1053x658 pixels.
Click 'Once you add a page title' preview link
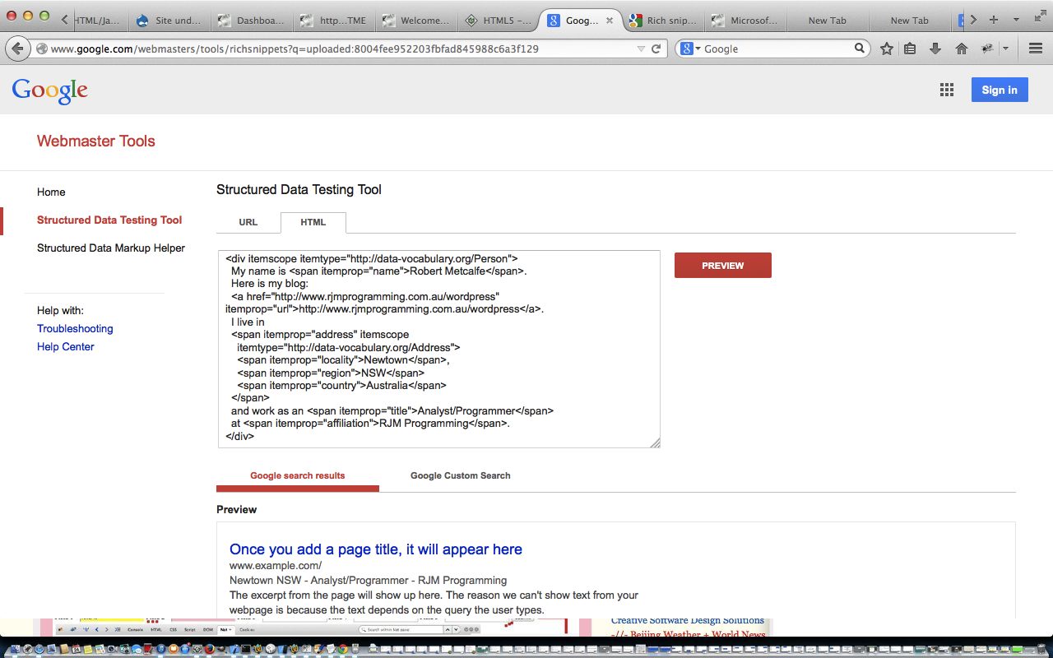[x=376, y=549]
